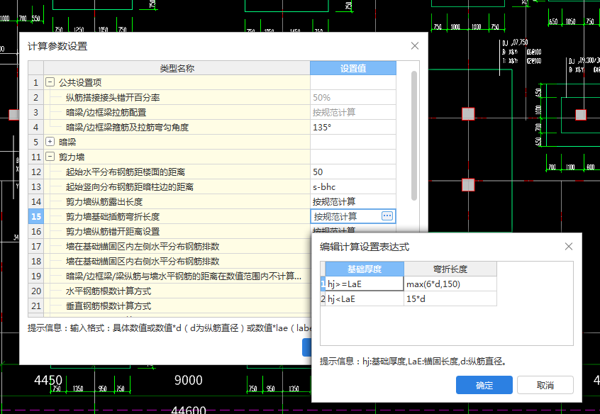Viewport: 600px width, 414px height.
Task: Select row 起始水平分布钢筋距楼面的距离
Action: [x=177, y=172]
